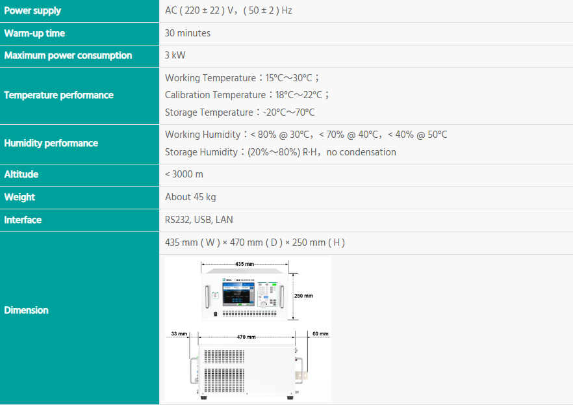Click the 250 mm height label in the diagram
This screenshot has width=573, height=405.
click(303, 295)
